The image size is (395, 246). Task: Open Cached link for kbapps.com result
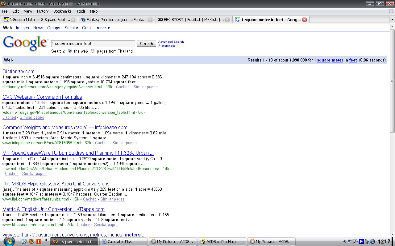(84, 225)
